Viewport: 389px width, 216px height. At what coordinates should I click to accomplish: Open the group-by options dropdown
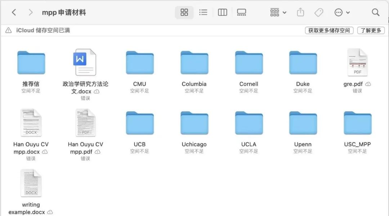click(x=278, y=12)
